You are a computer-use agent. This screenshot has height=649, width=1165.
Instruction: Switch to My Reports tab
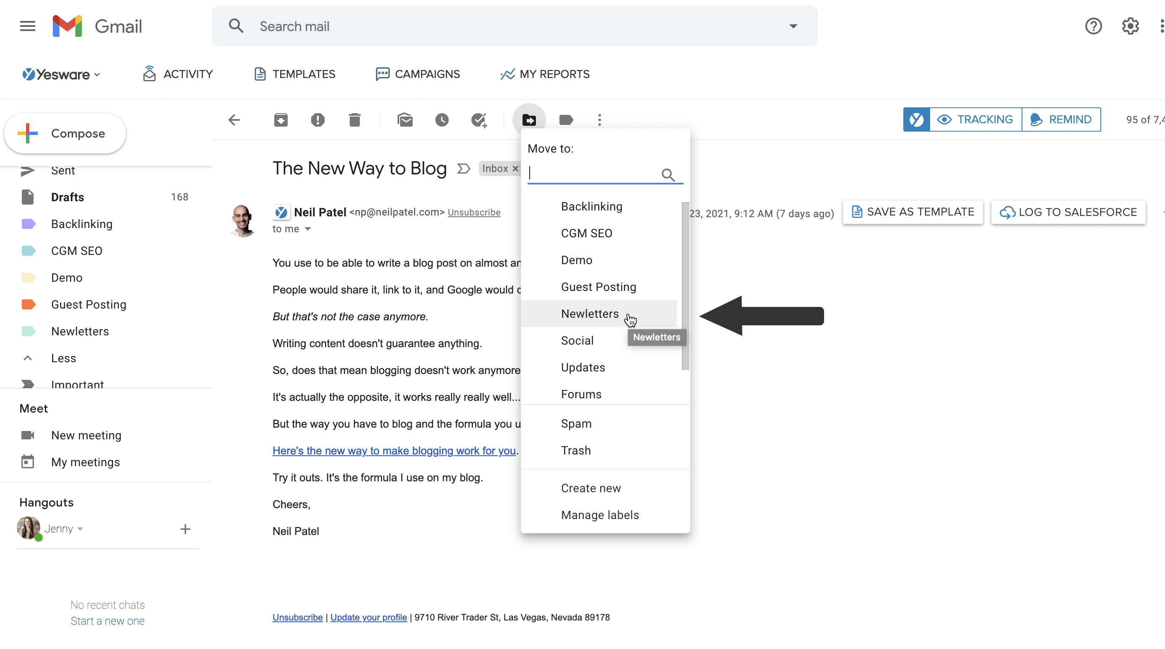pos(545,74)
